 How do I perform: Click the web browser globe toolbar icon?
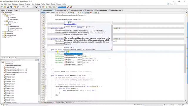[36, 7]
